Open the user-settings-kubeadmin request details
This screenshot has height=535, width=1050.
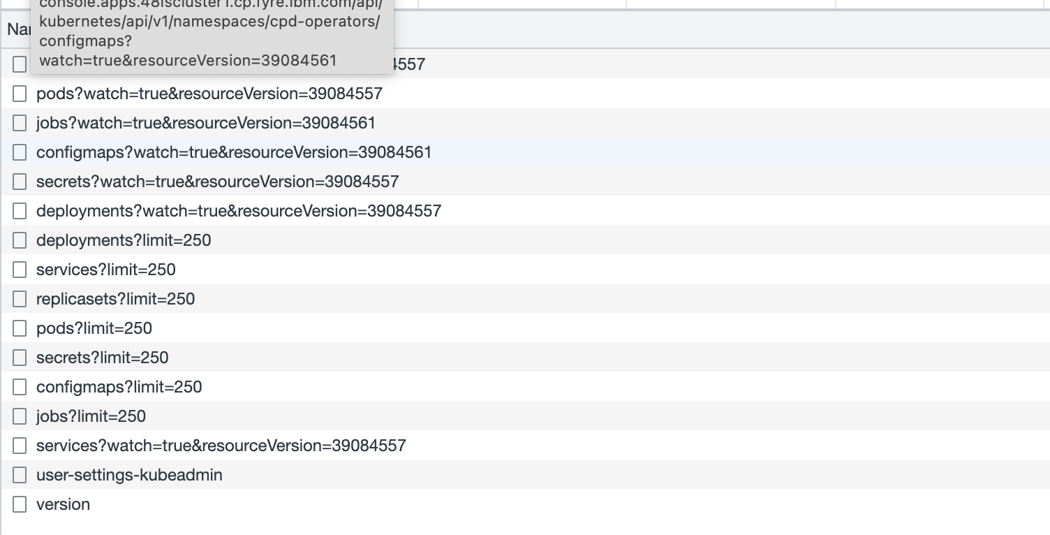point(129,474)
